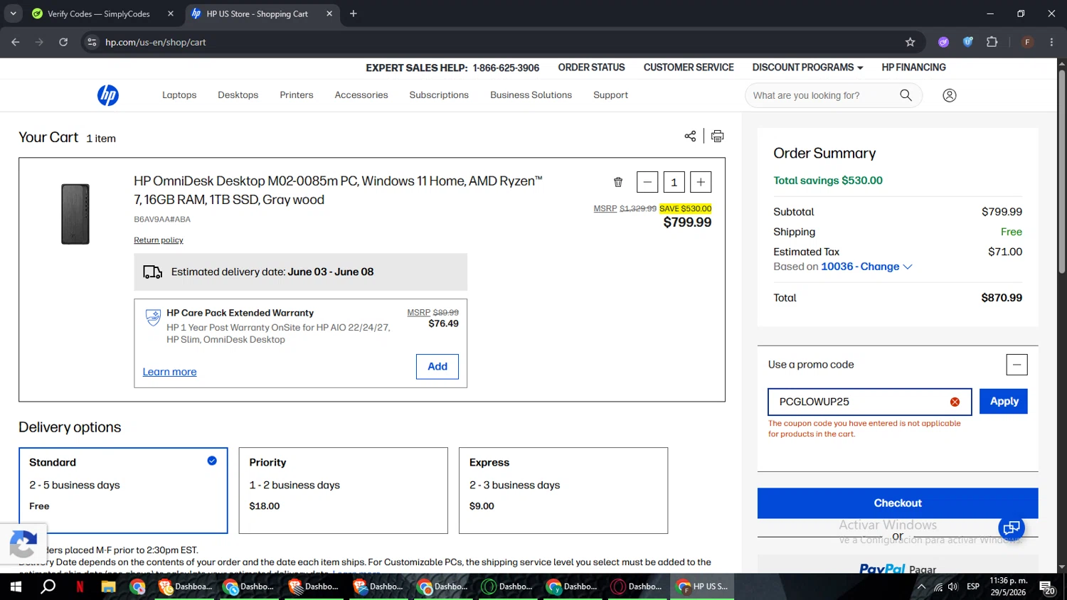Open the Printers menu
The height and width of the screenshot is (600, 1067).
[x=297, y=95]
